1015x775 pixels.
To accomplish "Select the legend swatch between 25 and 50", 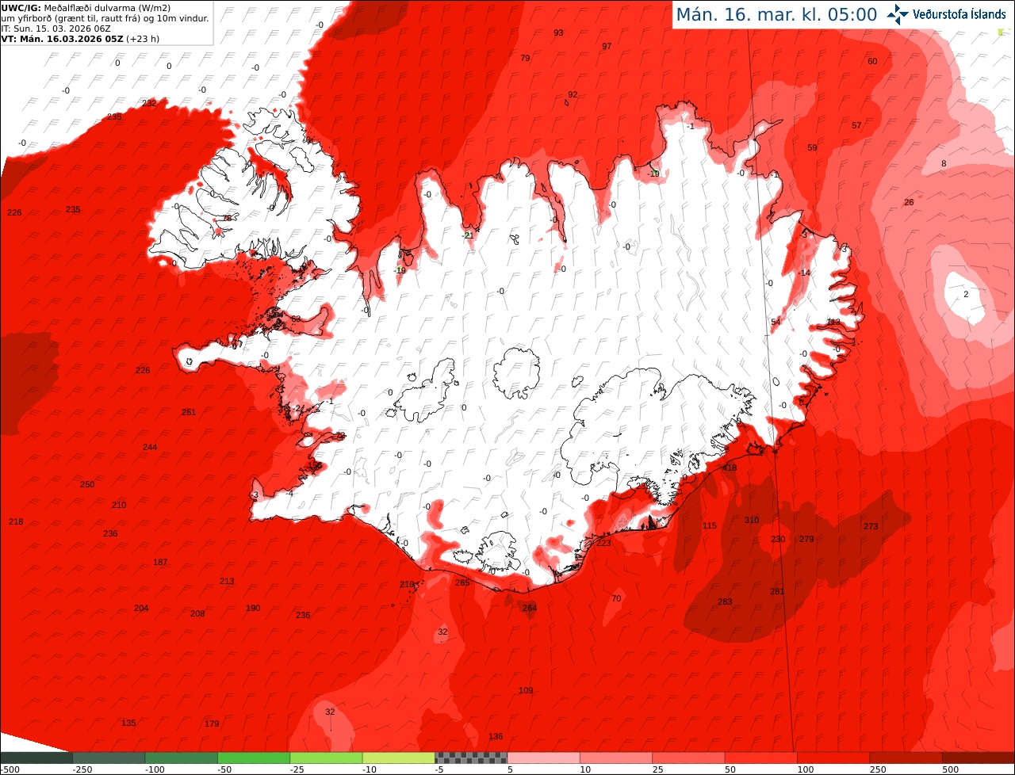I will pyautogui.click(x=688, y=758).
